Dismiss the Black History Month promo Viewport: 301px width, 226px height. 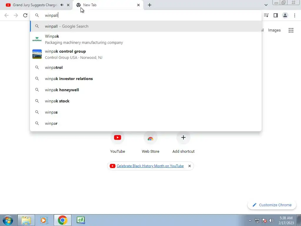click(190, 166)
